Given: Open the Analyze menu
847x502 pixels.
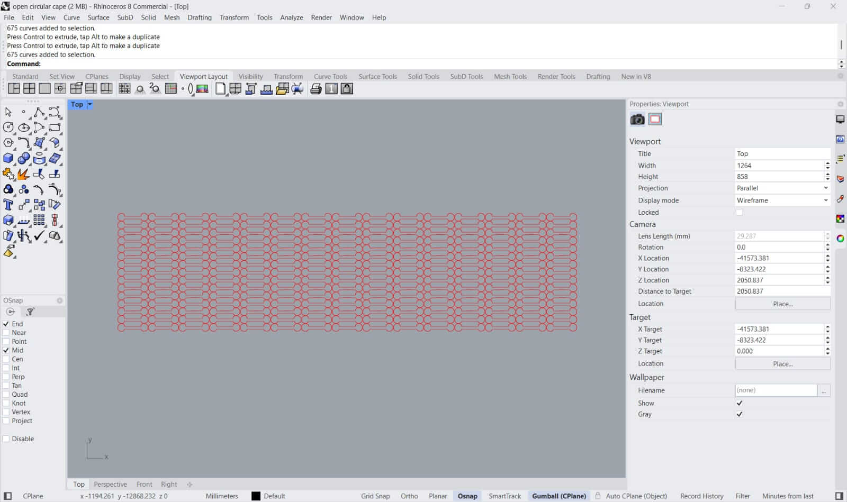Looking at the screenshot, I should tap(291, 17).
